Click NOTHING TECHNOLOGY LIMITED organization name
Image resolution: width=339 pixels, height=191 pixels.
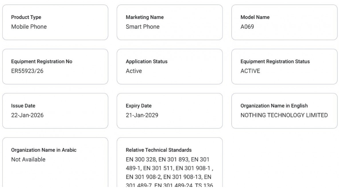click(x=284, y=116)
